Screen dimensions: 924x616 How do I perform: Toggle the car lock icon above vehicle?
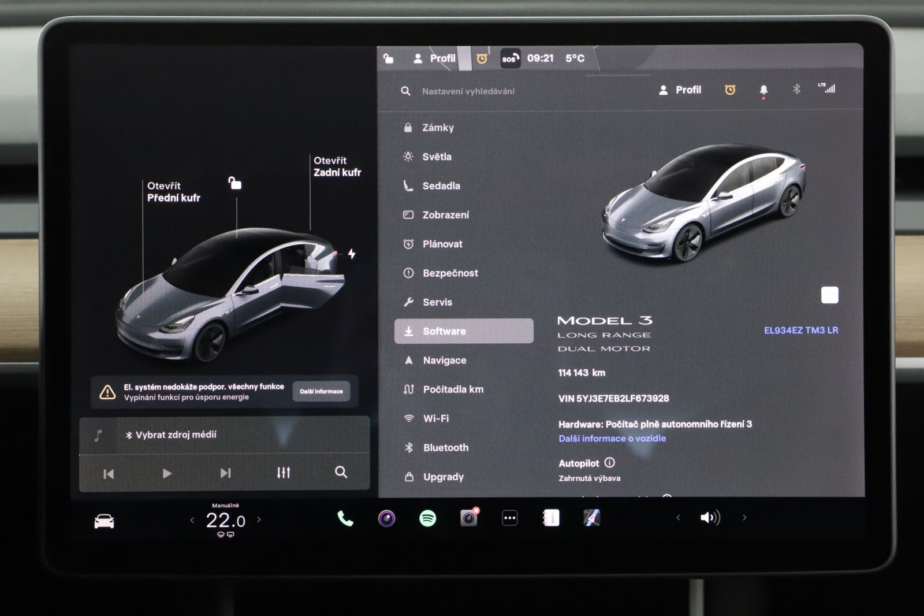pos(234,183)
